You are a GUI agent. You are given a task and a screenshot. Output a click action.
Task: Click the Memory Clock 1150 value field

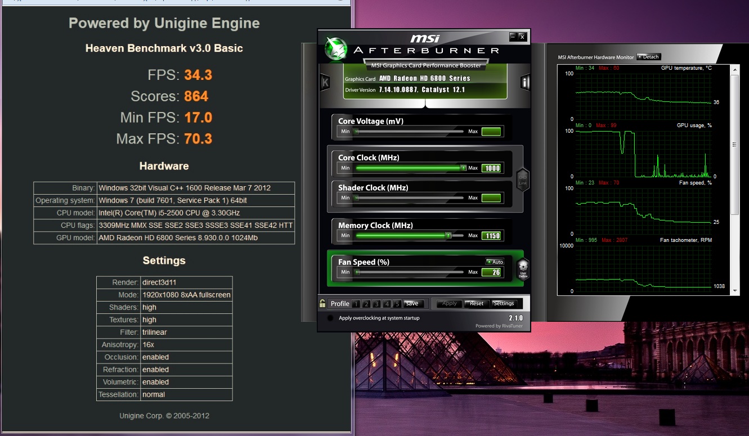491,236
